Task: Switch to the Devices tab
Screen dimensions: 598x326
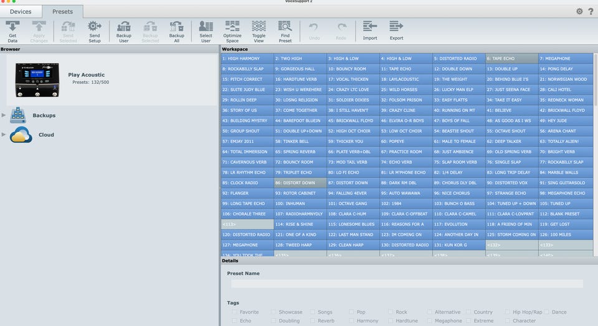Action: click(x=21, y=11)
